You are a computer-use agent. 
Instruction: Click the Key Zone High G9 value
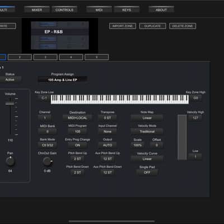(195, 98)
